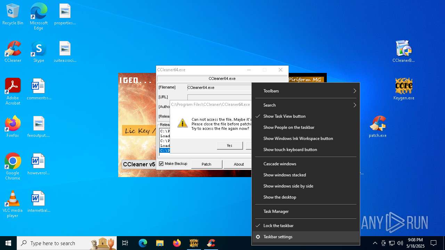Expand the Toolbars submenu
This screenshot has width=445, height=250.
pyautogui.click(x=306, y=91)
